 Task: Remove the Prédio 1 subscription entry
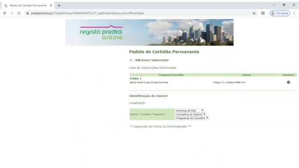click(x=288, y=82)
